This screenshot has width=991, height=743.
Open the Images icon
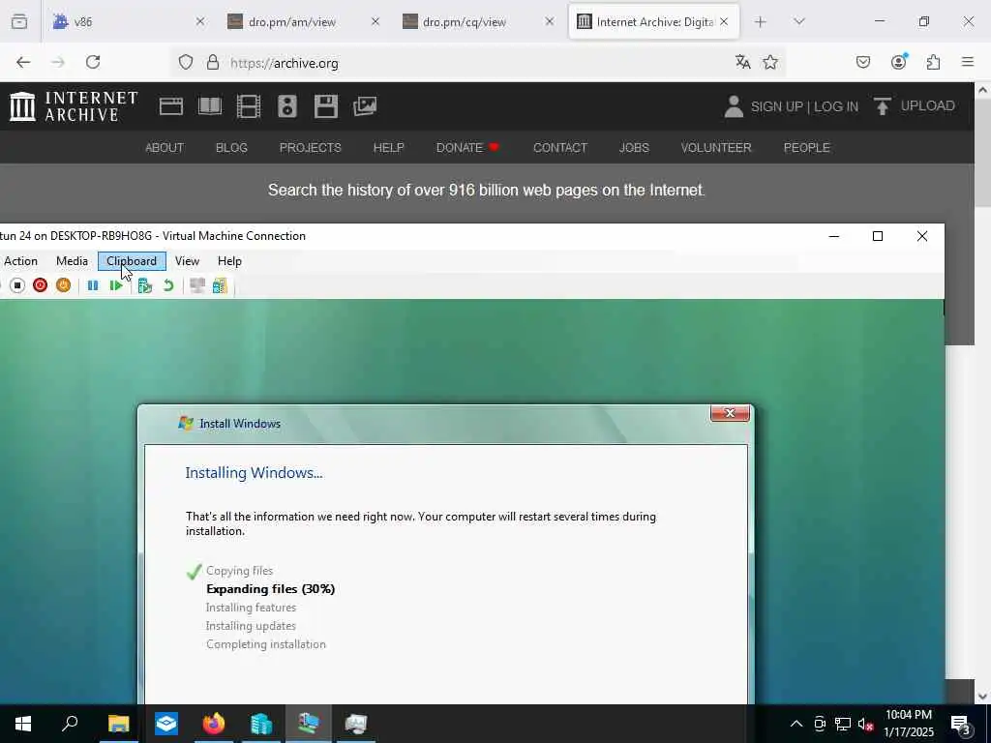365,106
